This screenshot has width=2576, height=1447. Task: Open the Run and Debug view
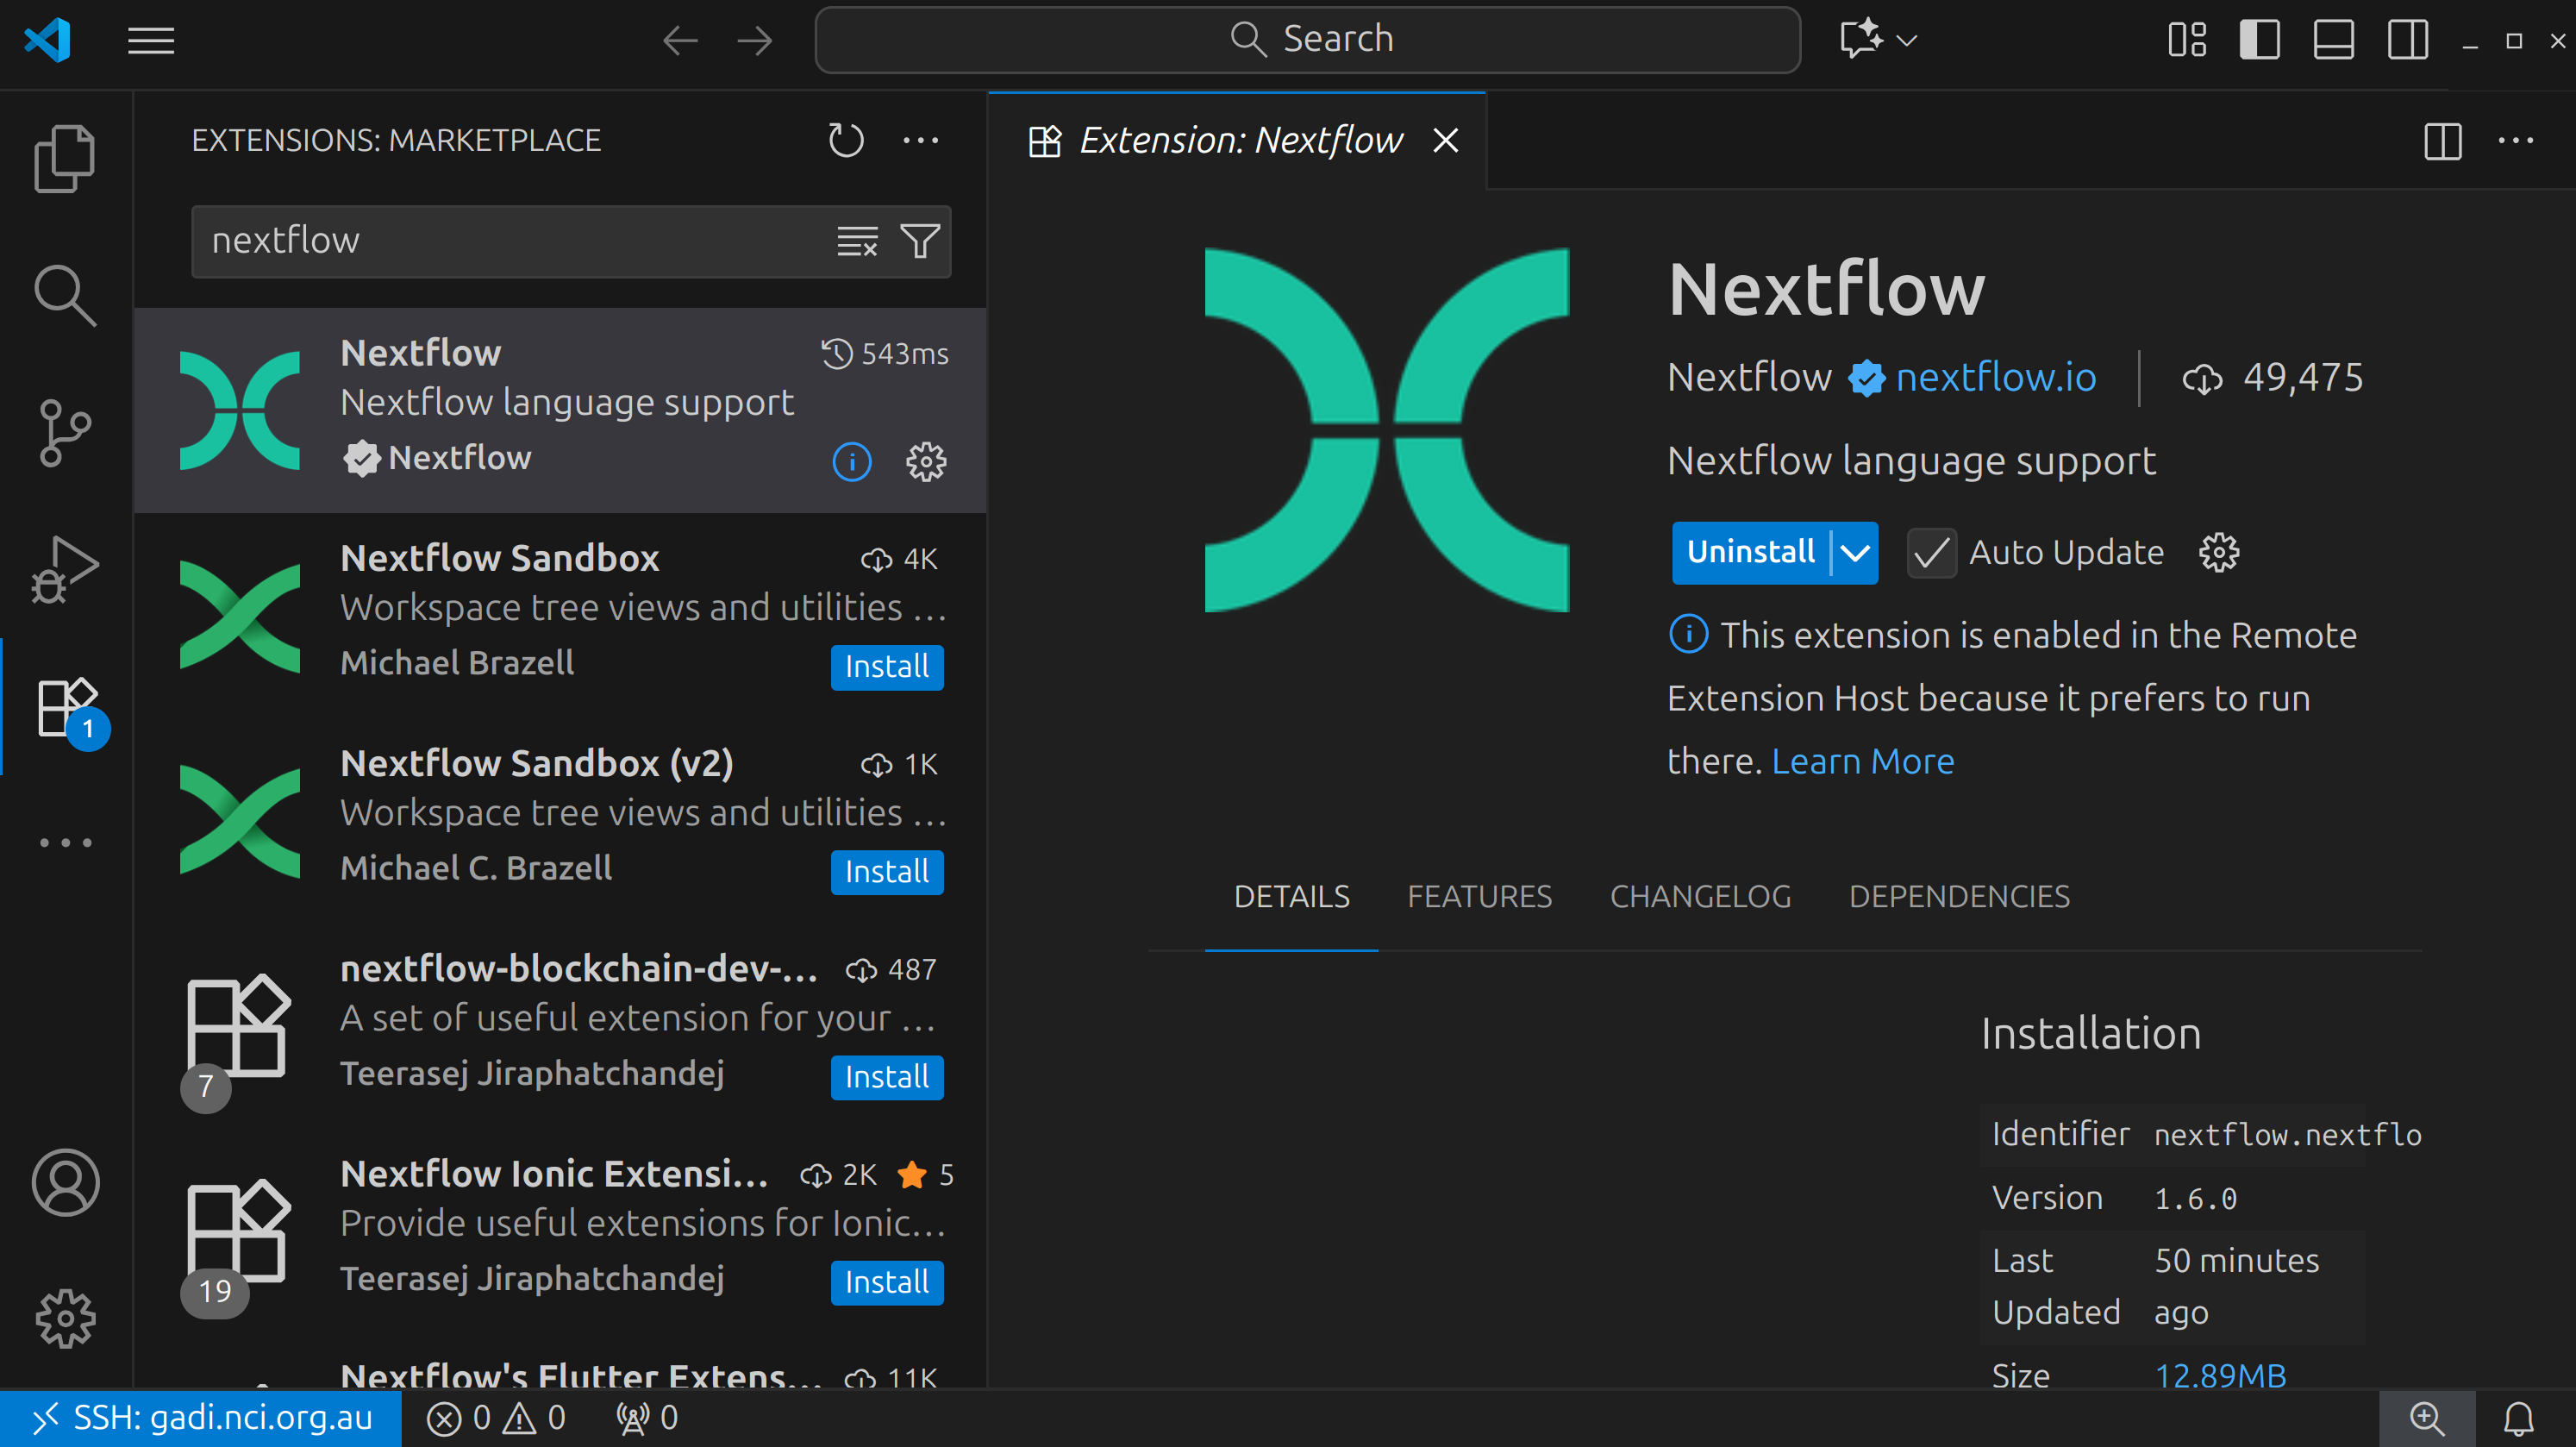(x=64, y=568)
